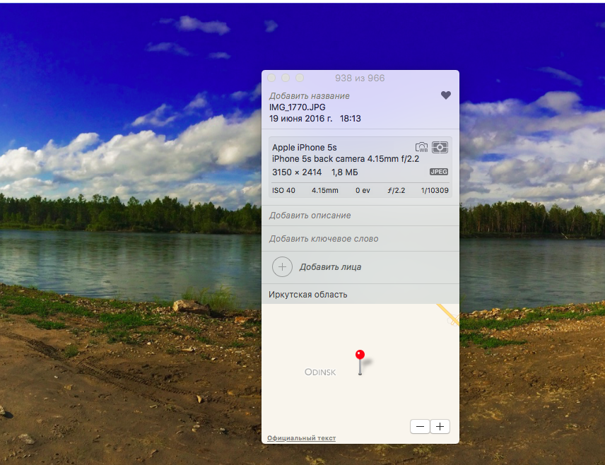605x465 pixels.
Task: Click the "Иркутская область" location label
Action: 308,295
